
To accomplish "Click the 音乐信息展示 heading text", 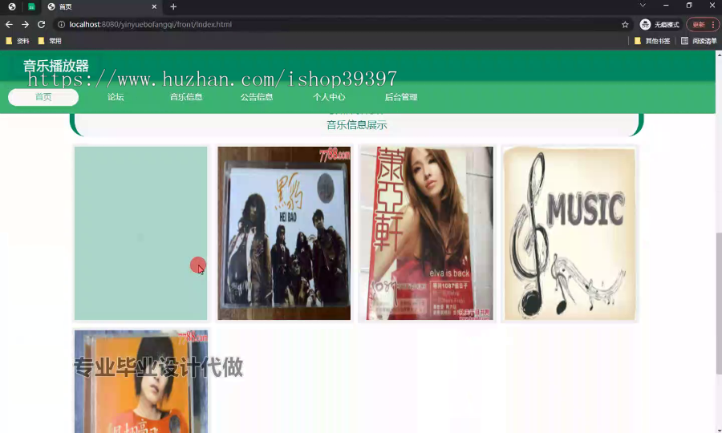I will (x=357, y=125).
